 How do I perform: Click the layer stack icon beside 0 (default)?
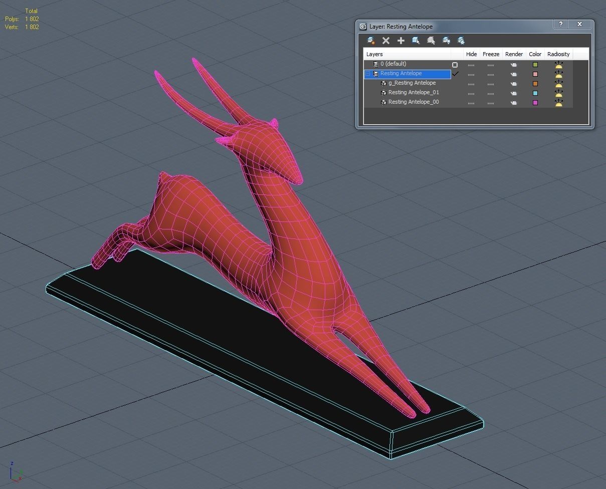coord(376,64)
